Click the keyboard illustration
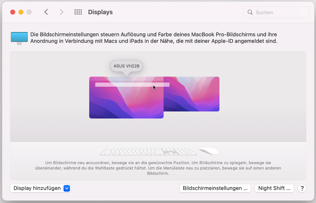The image size is (316, 203). click(148, 151)
